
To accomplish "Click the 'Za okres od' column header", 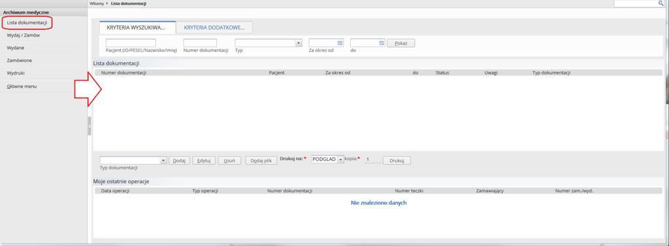I will tap(338, 73).
